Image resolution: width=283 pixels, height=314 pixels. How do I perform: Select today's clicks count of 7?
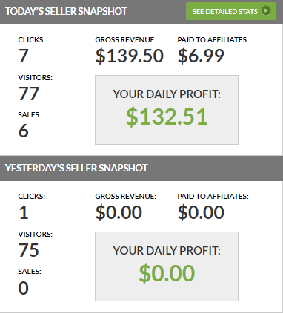click(24, 56)
